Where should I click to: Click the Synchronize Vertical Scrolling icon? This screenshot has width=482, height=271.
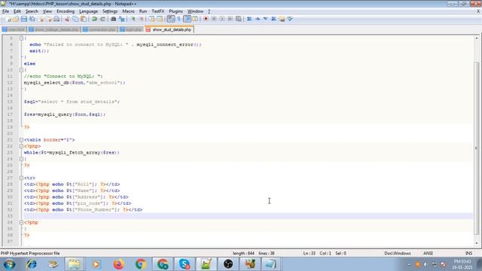pos(151,19)
